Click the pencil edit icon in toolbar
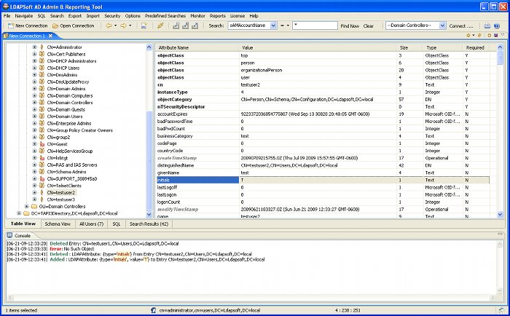 (160, 25)
